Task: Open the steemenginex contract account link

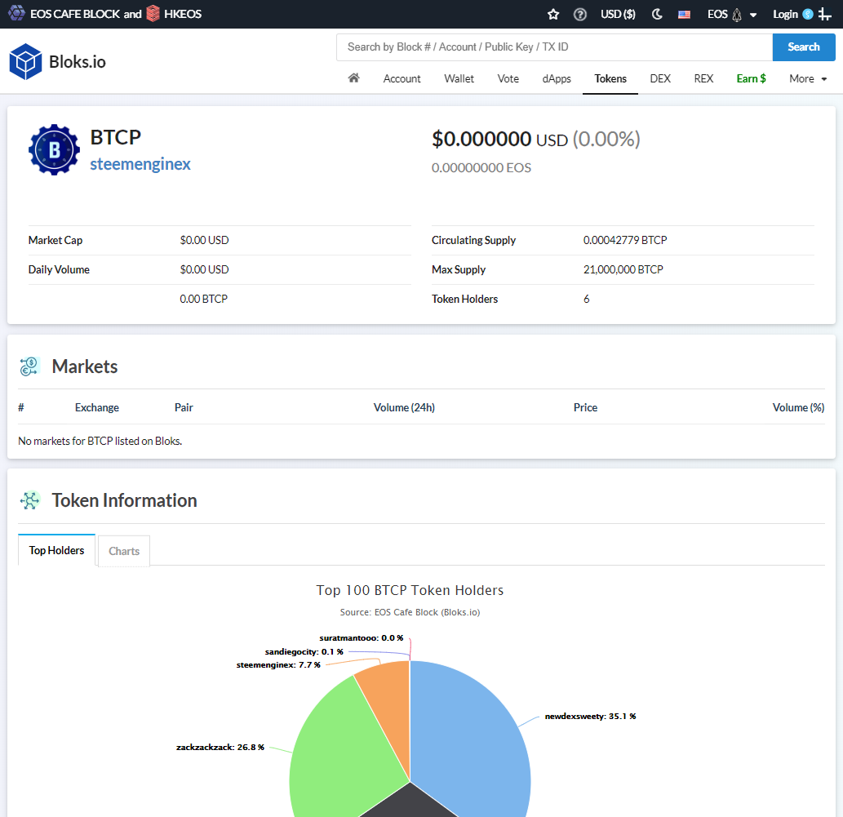Action: (x=140, y=164)
